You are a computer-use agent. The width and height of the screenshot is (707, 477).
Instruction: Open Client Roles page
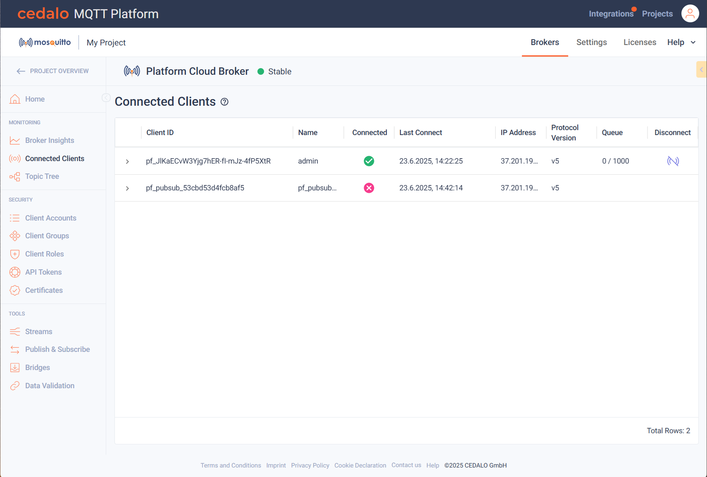45,254
